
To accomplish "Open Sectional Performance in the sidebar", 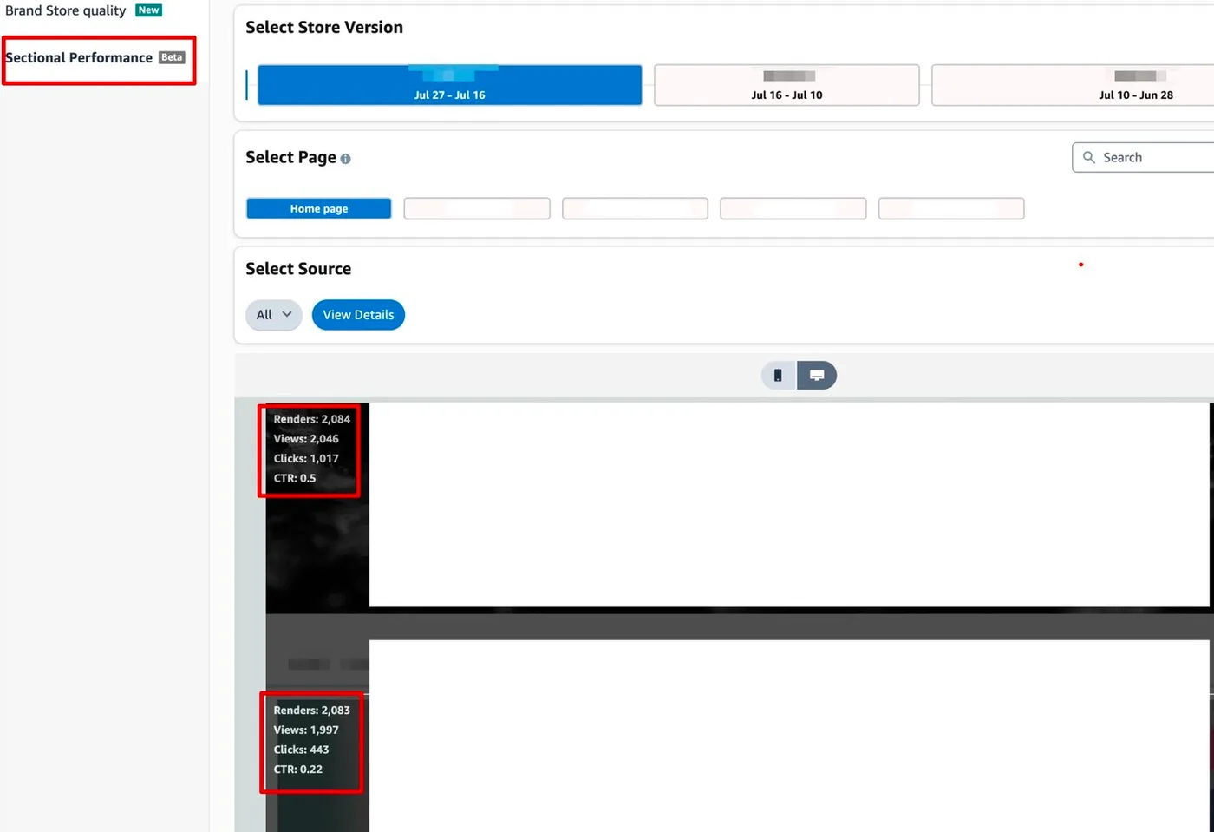I will [x=79, y=58].
